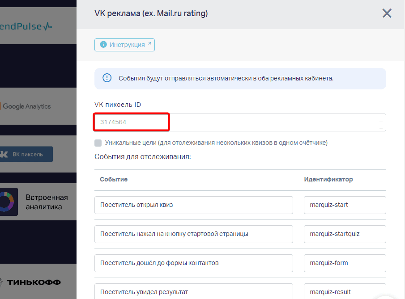Click the info icon in Инструкция button
The image size is (405, 299).
[x=103, y=44]
